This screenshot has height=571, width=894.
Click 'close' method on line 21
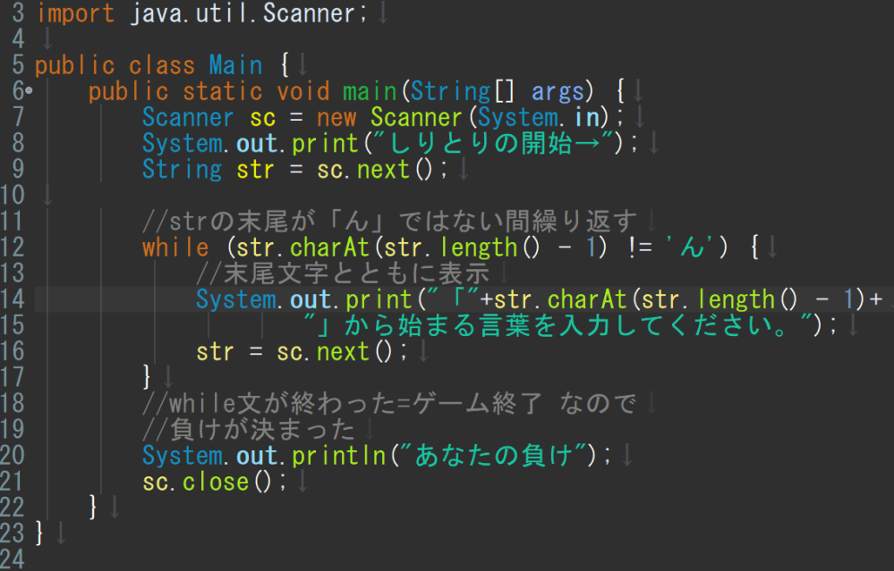click(x=216, y=483)
